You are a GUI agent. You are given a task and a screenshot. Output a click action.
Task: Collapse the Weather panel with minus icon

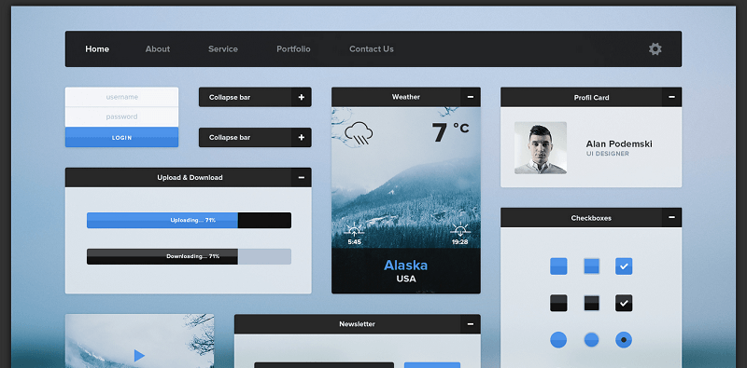point(471,97)
